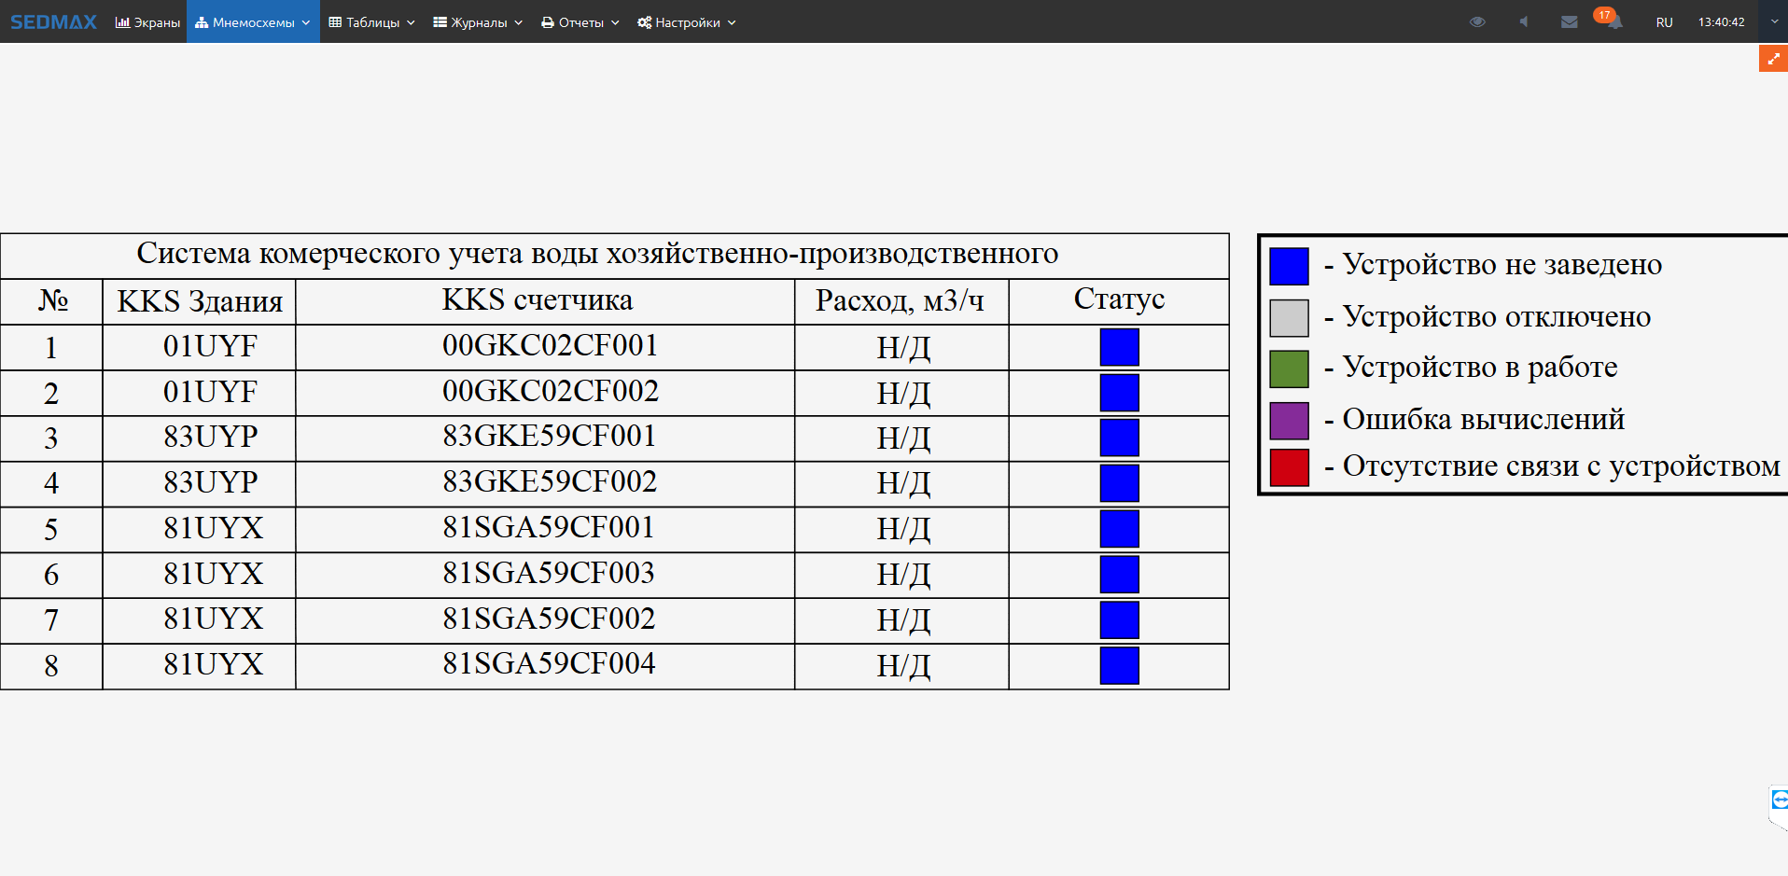
Task: Switch the RU language selector
Action: (1664, 22)
